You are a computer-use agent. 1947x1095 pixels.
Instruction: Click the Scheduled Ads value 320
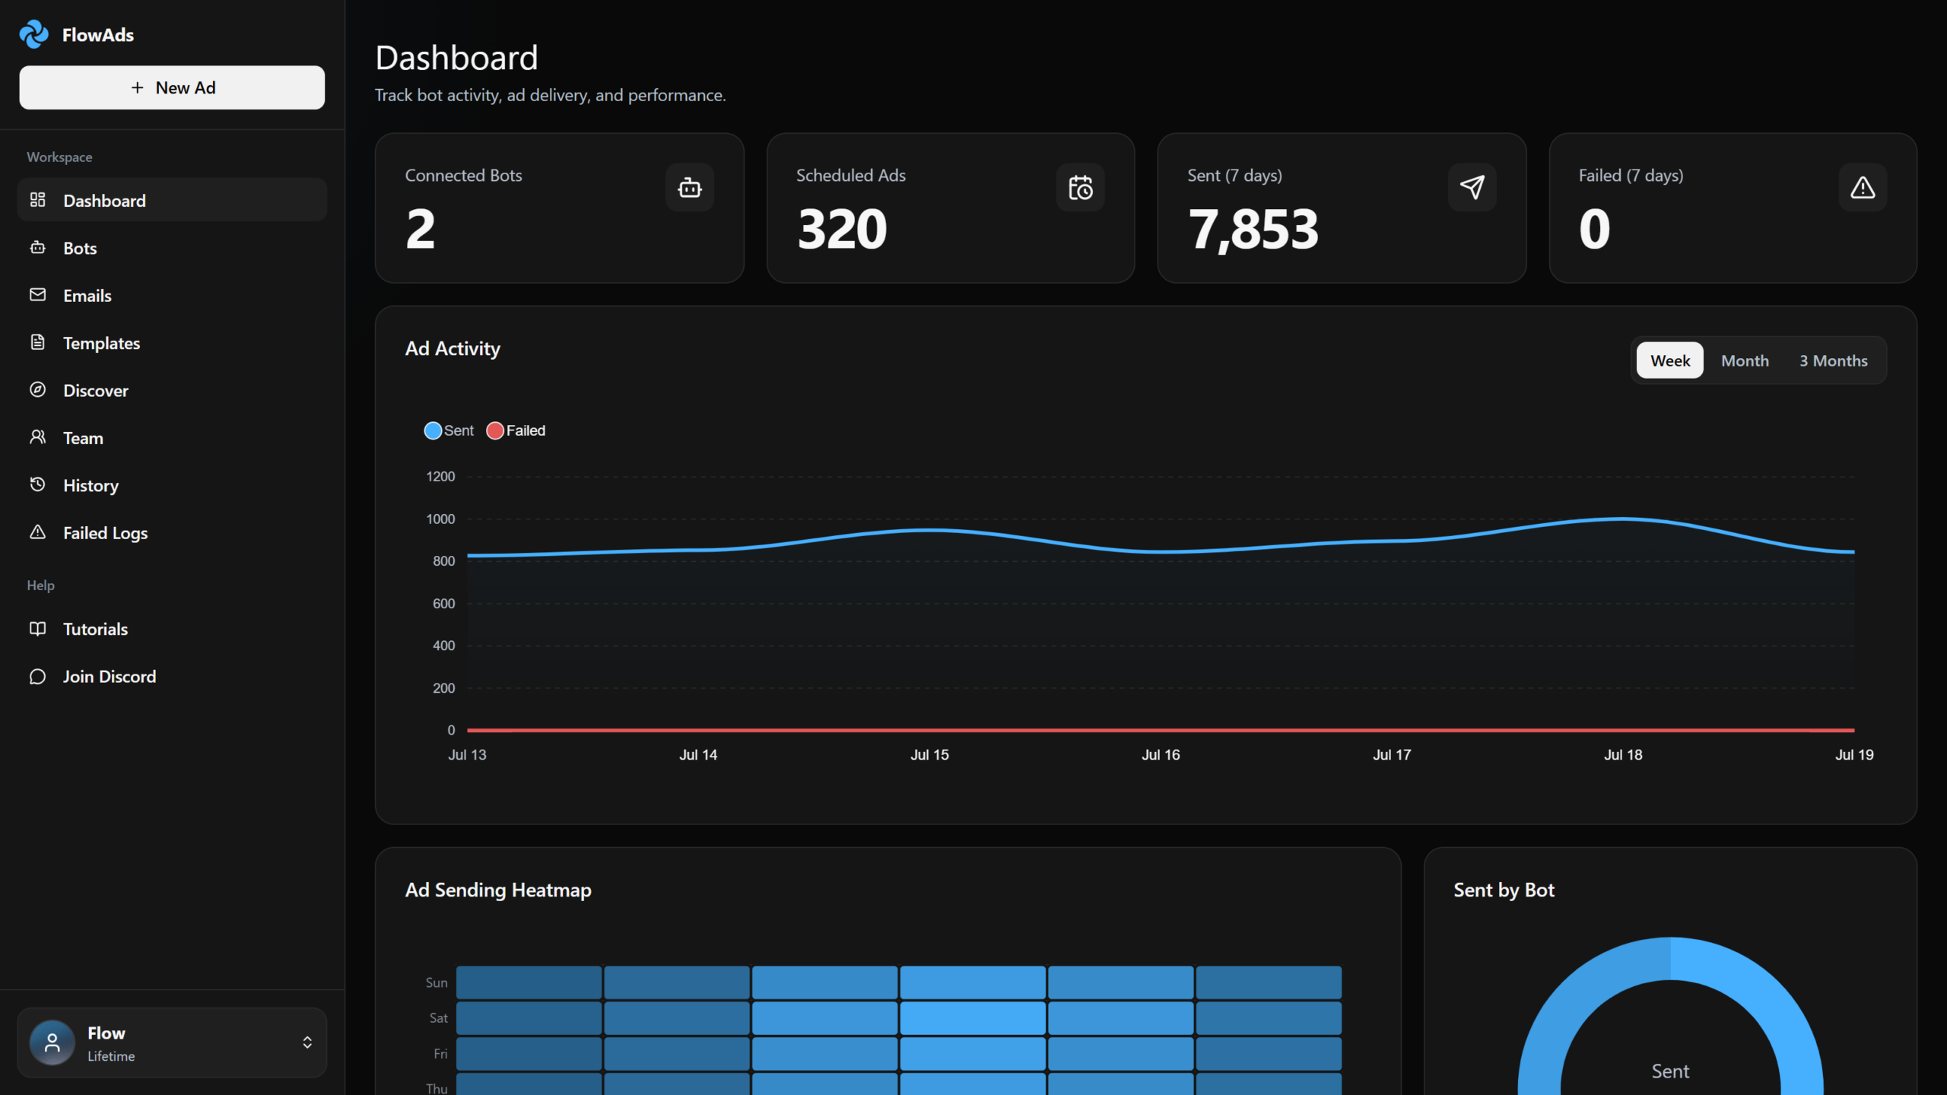pos(842,229)
